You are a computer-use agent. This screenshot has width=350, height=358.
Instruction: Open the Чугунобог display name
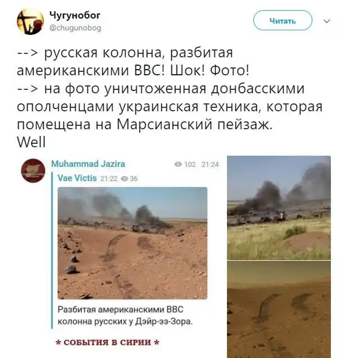[75, 15]
